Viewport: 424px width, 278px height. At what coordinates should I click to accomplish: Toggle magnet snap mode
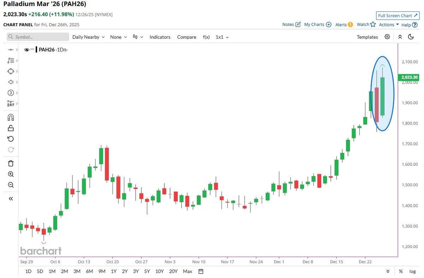11,117
